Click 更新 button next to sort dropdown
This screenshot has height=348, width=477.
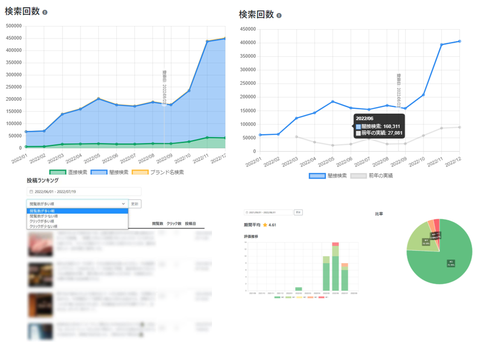[x=135, y=204]
